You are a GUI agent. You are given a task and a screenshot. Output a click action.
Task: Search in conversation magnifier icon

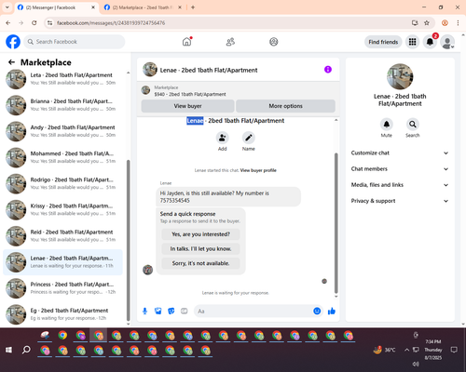tap(413, 125)
